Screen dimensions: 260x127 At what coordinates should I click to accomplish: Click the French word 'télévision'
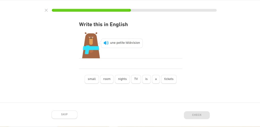(x=133, y=43)
